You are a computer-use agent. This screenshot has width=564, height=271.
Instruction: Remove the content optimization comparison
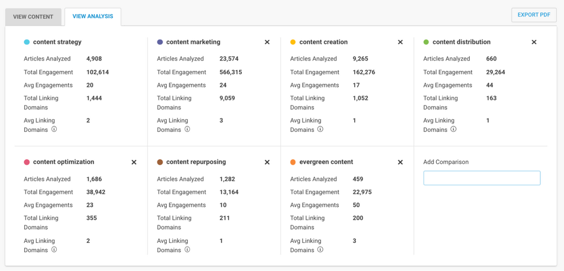tap(134, 162)
